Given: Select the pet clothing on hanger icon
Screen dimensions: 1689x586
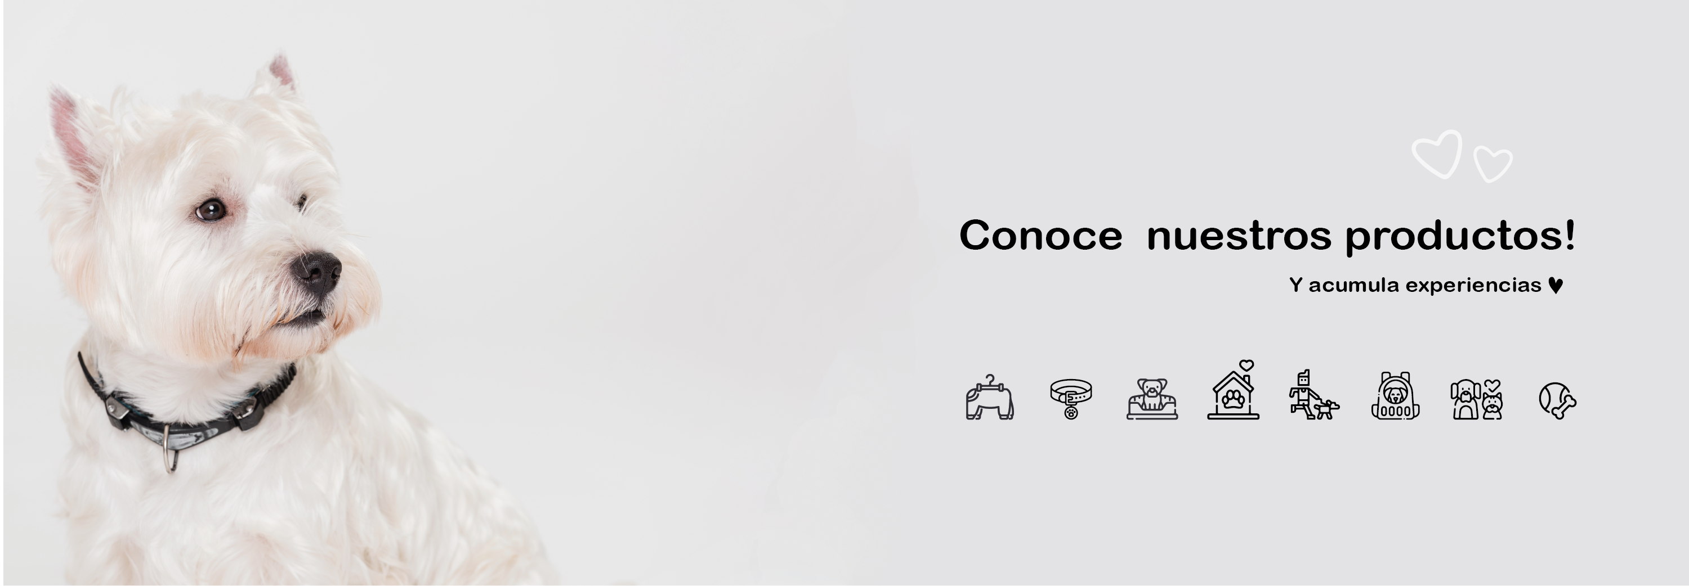Looking at the screenshot, I should [x=989, y=398].
